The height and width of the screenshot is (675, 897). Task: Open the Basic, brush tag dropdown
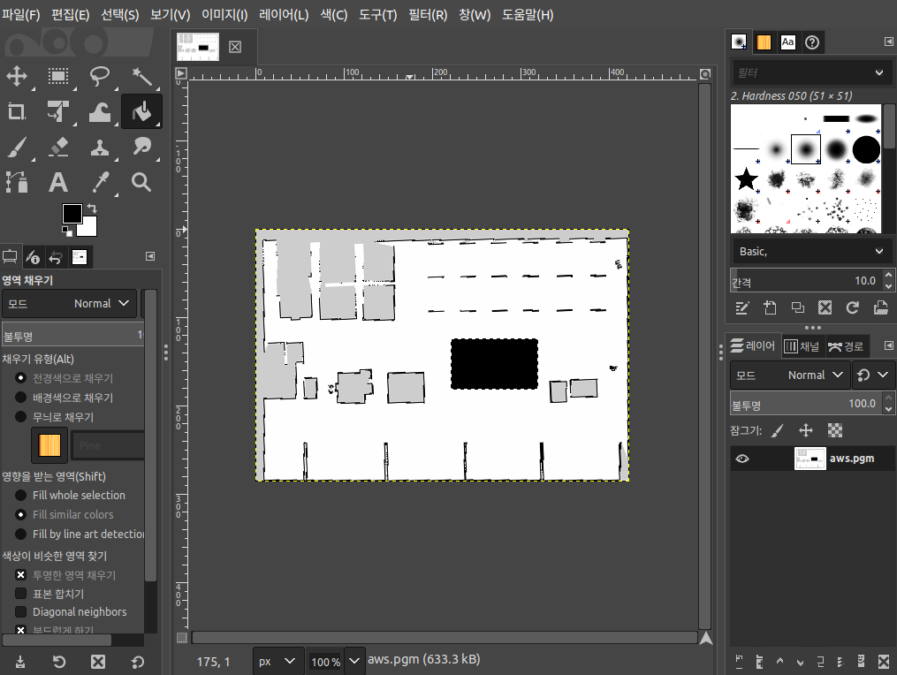click(x=811, y=251)
